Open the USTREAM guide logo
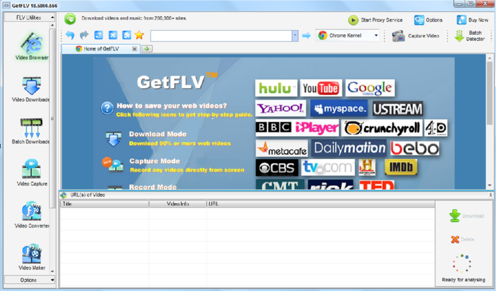496x291 pixels. click(x=397, y=109)
